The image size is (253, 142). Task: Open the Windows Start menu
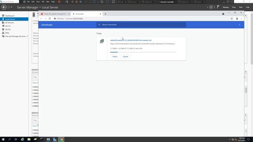click(3, 139)
